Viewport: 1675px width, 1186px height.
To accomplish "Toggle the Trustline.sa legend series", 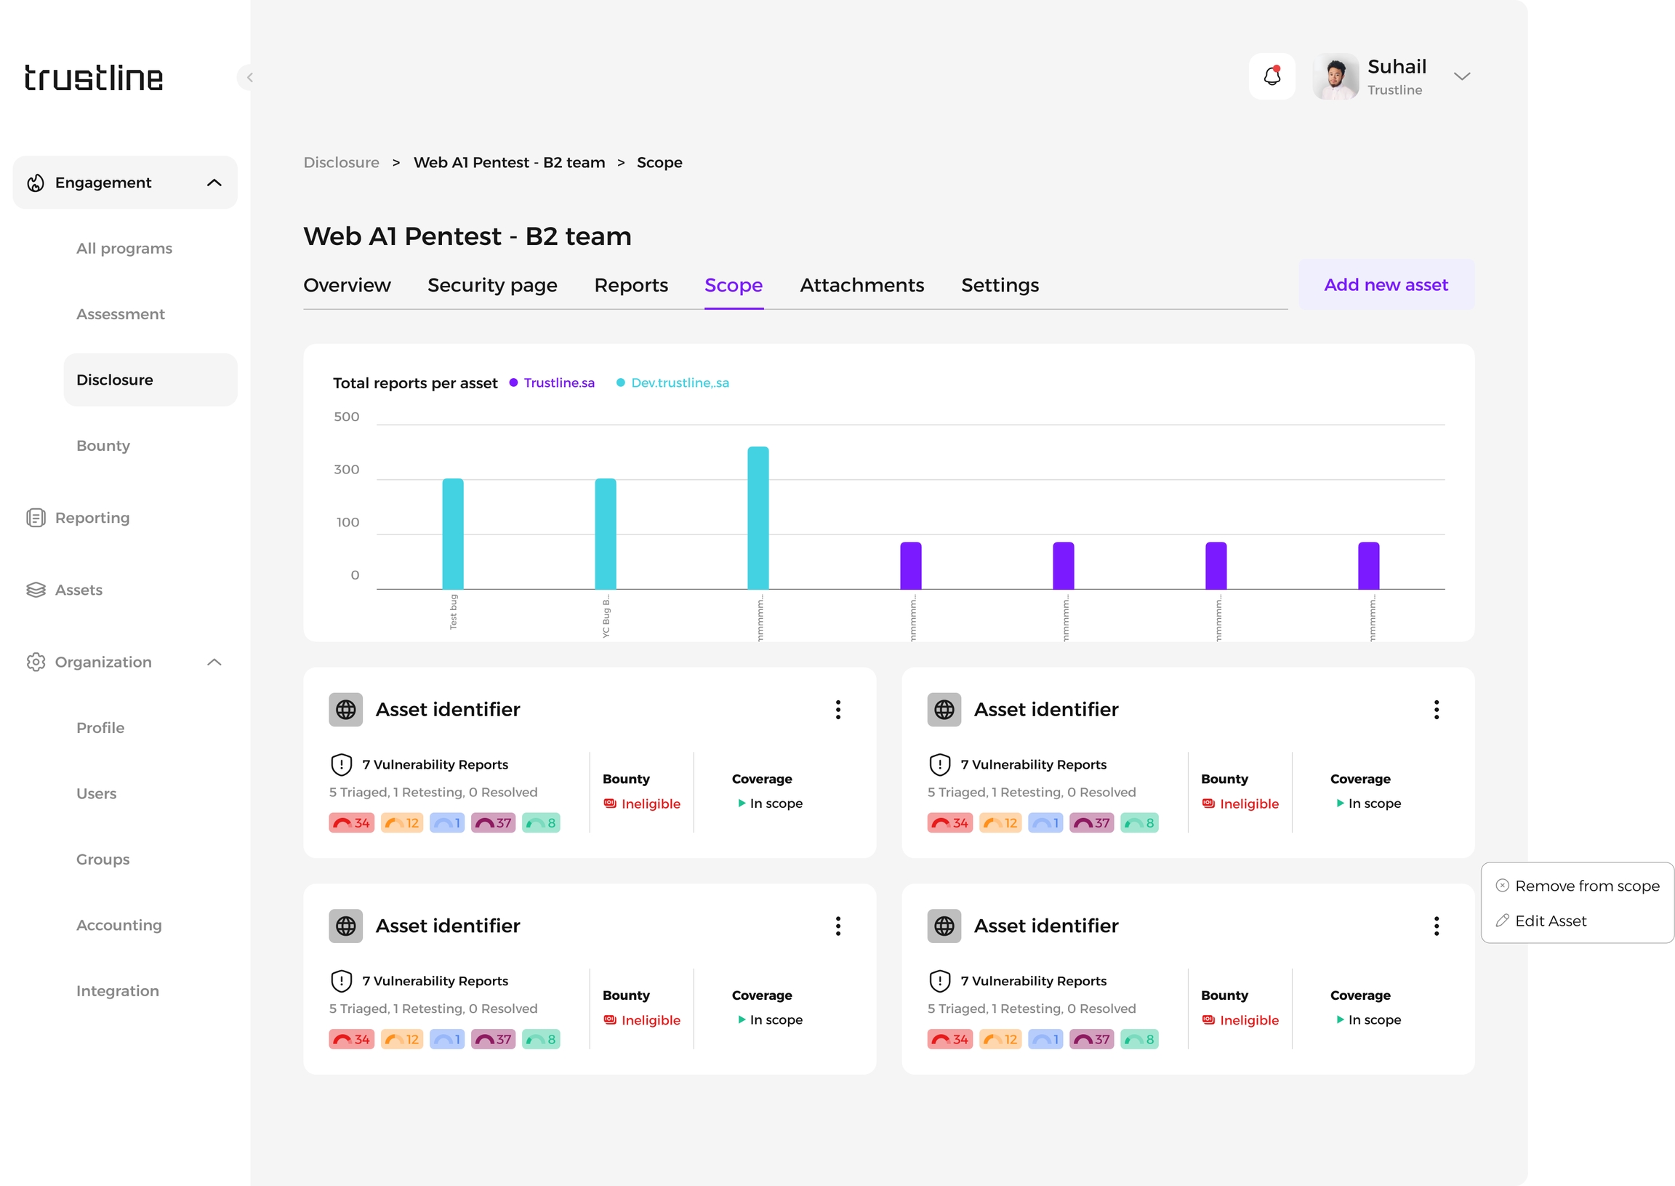I will (x=558, y=382).
